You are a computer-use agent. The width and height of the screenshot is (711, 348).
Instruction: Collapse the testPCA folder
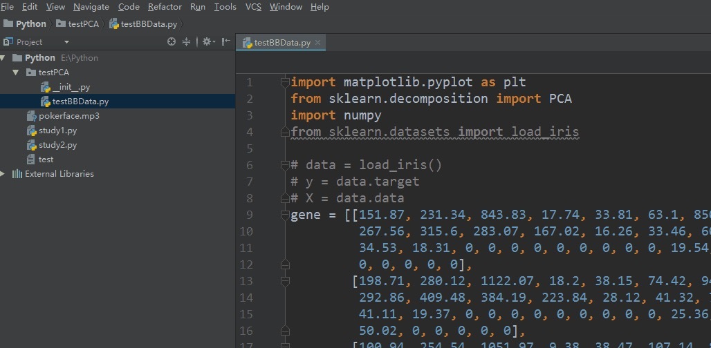click(15, 72)
